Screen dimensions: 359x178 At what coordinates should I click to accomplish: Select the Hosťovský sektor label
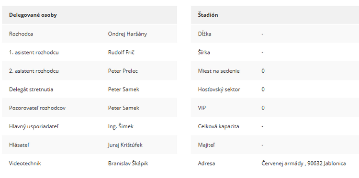tap(219, 89)
